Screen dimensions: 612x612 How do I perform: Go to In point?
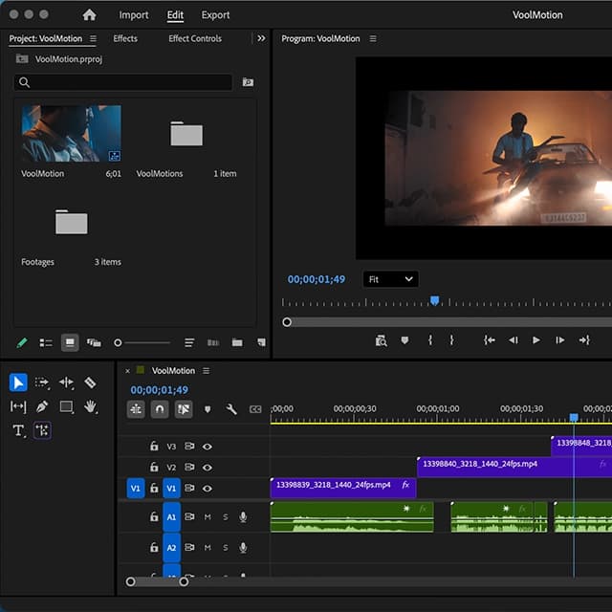(x=490, y=340)
